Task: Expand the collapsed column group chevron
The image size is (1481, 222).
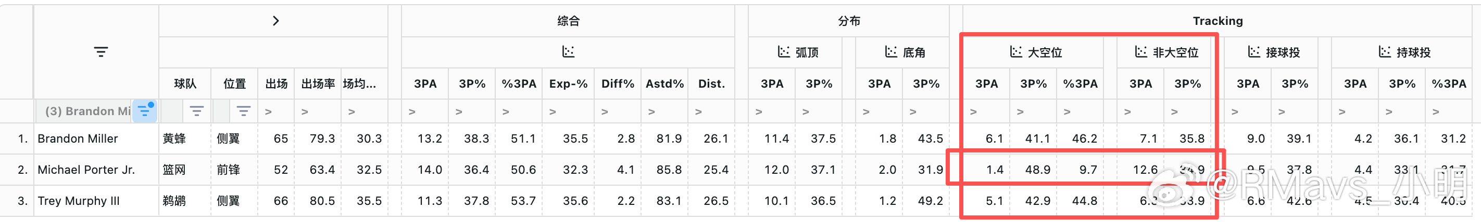Action: tap(275, 21)
